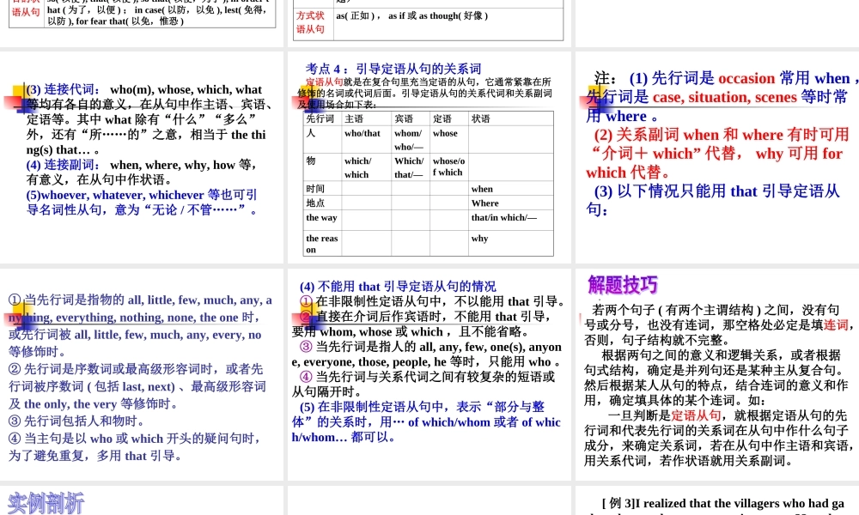Click the 状语 column header
The width and height of the screenshot is (859, 515).
[x=480, y=118]
